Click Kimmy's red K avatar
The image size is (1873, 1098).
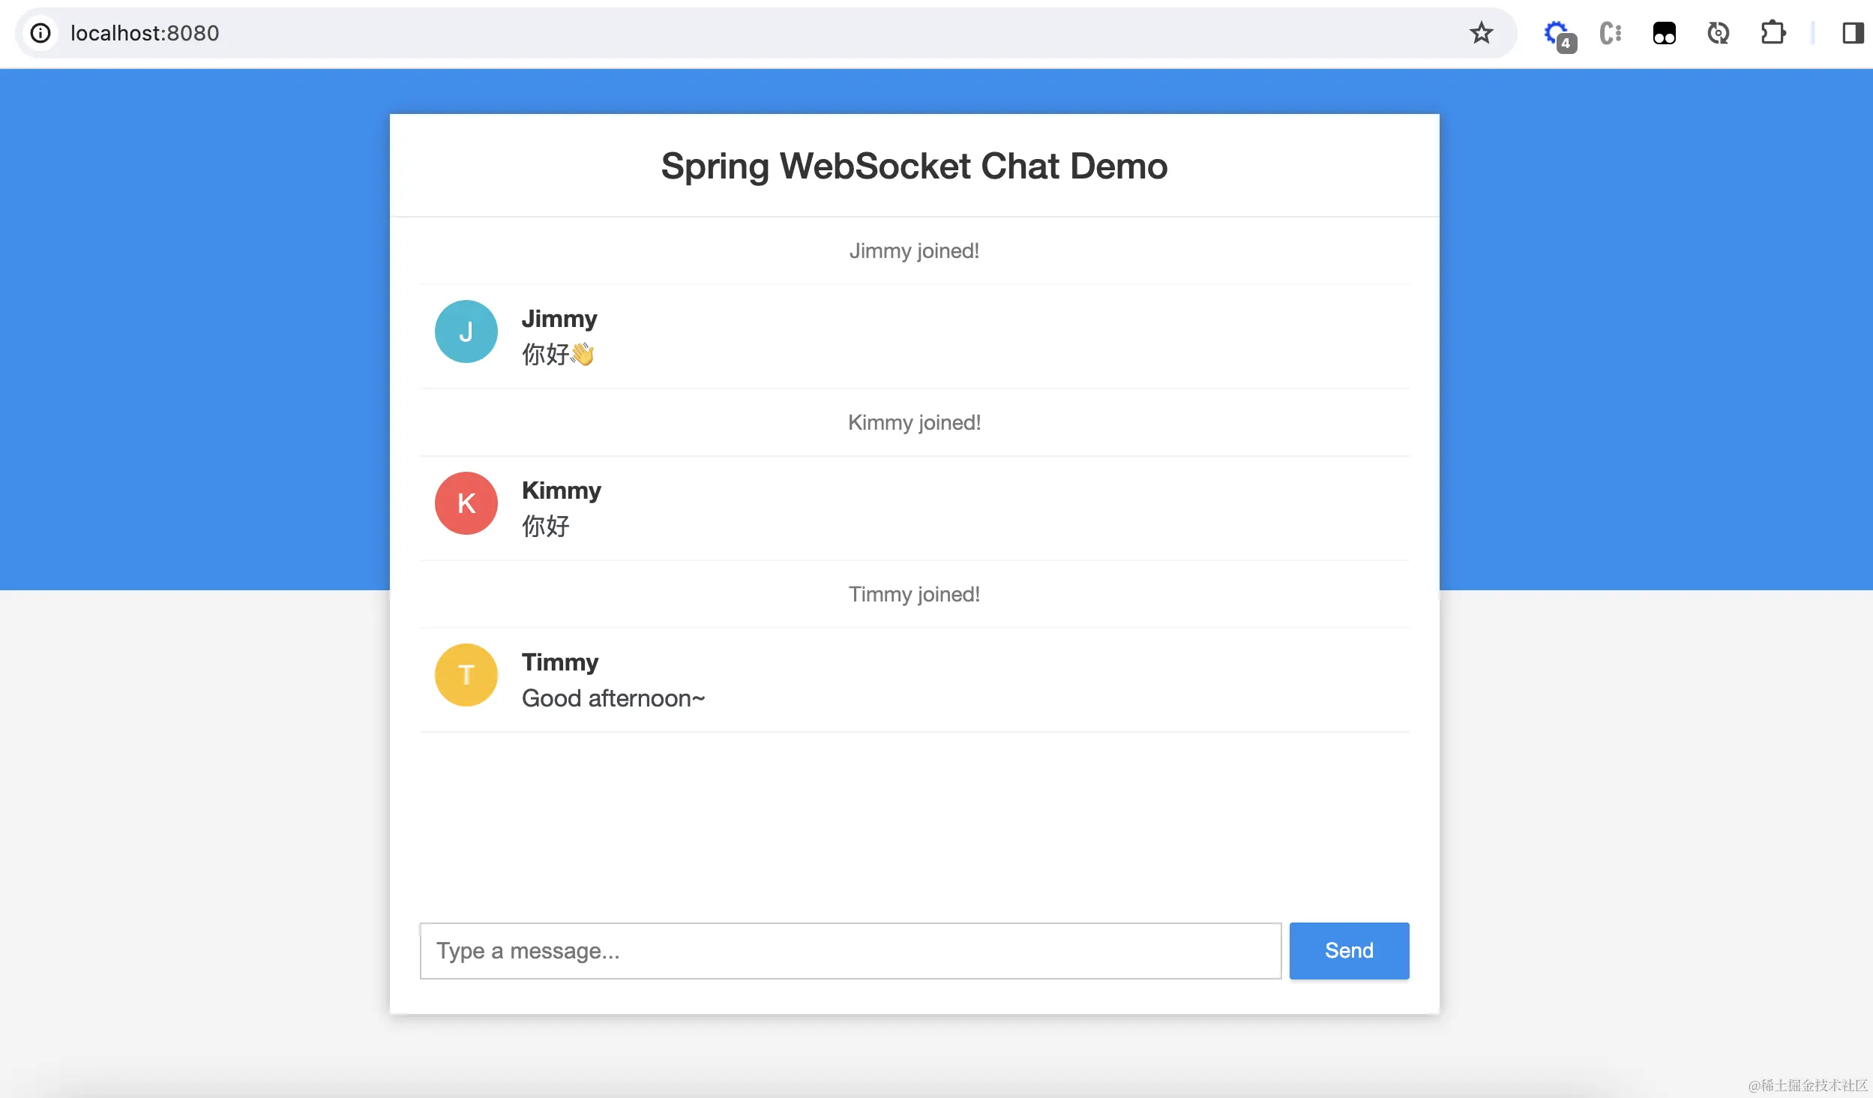pyautogui.click(x=466, y=503)
